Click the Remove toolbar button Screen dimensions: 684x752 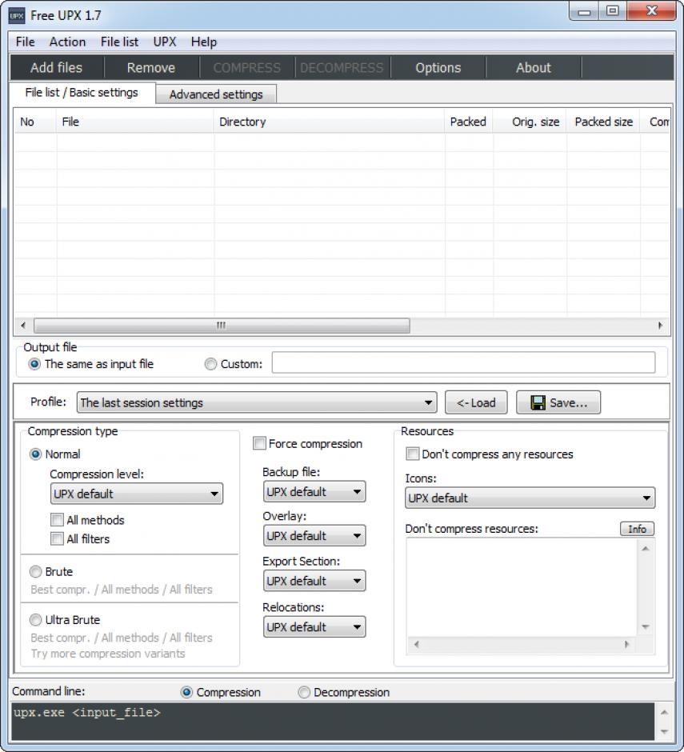pyautogui.click(x=151, y=68)
